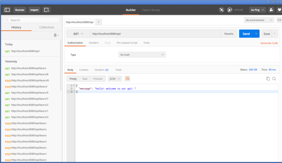Click the heart icon in header

pyautogui.click(x=279, y=10)
